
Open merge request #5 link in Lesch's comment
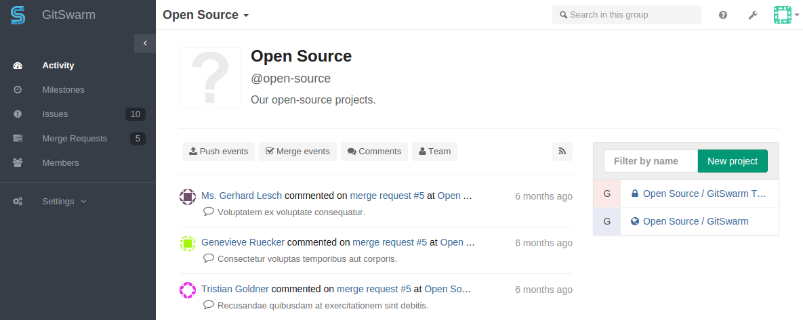387,196
